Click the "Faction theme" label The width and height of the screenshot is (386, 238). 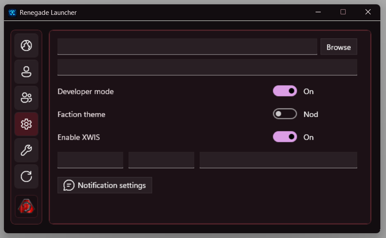(x=81, y=114)
